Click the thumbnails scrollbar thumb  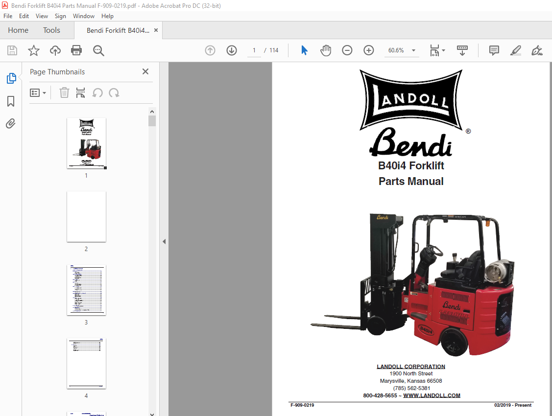click(x=152, y=121)
